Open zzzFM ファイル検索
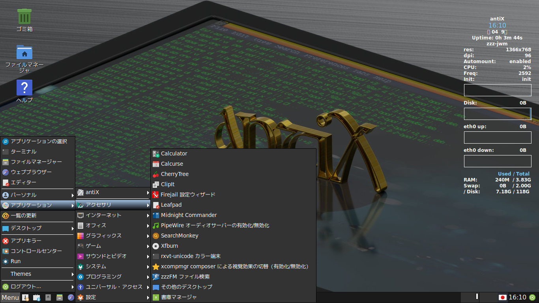 [233, 277]
